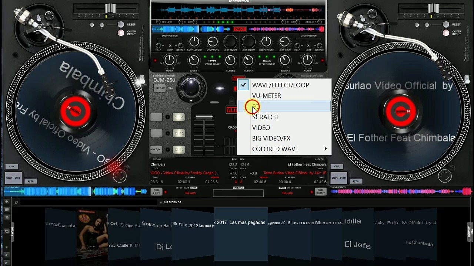
Task: Choose BIG VIDEO/FX menu entry
Action: tap(284, 139)
